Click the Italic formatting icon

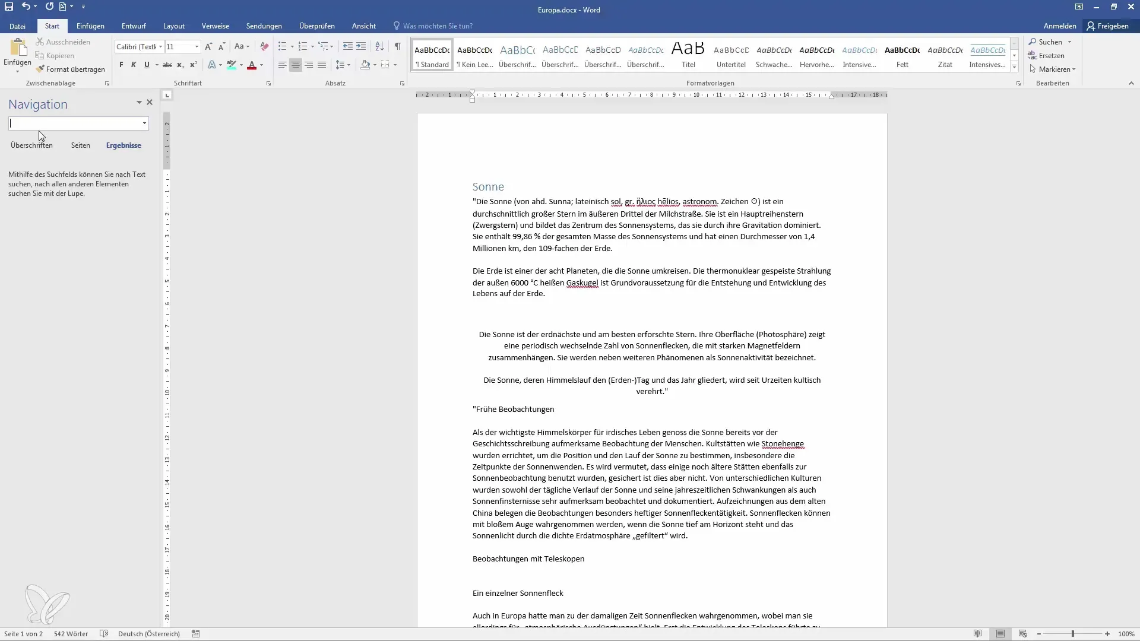(x=133, y=64)
